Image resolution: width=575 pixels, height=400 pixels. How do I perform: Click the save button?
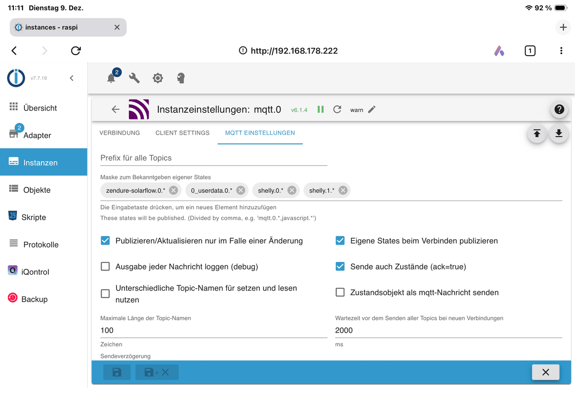point(117,372)
